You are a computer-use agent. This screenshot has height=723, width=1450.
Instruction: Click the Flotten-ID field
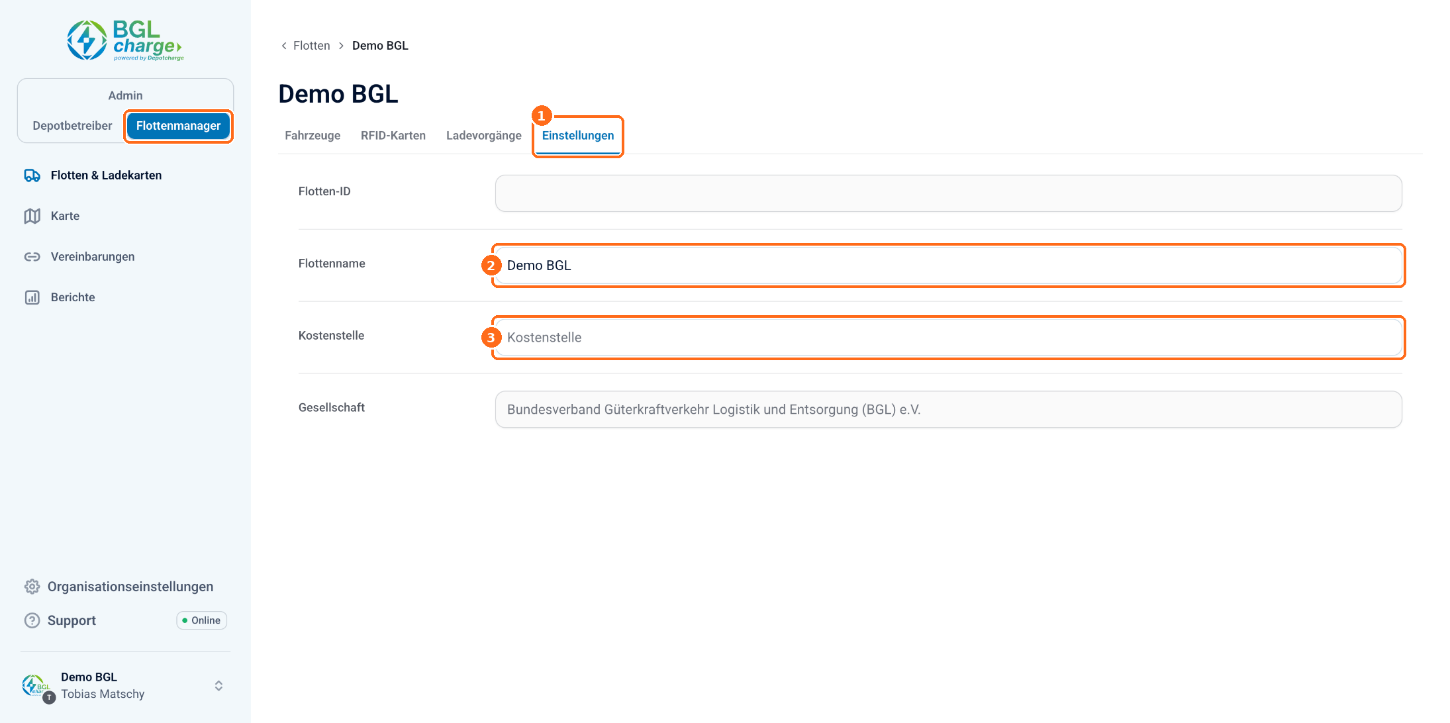point(948,193)
